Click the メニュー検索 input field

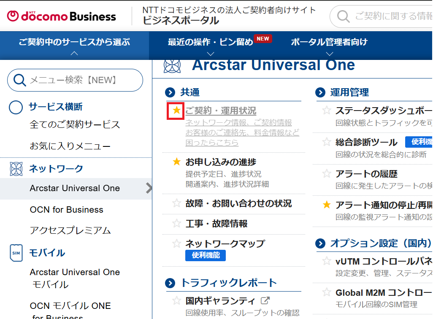point(82,80)
